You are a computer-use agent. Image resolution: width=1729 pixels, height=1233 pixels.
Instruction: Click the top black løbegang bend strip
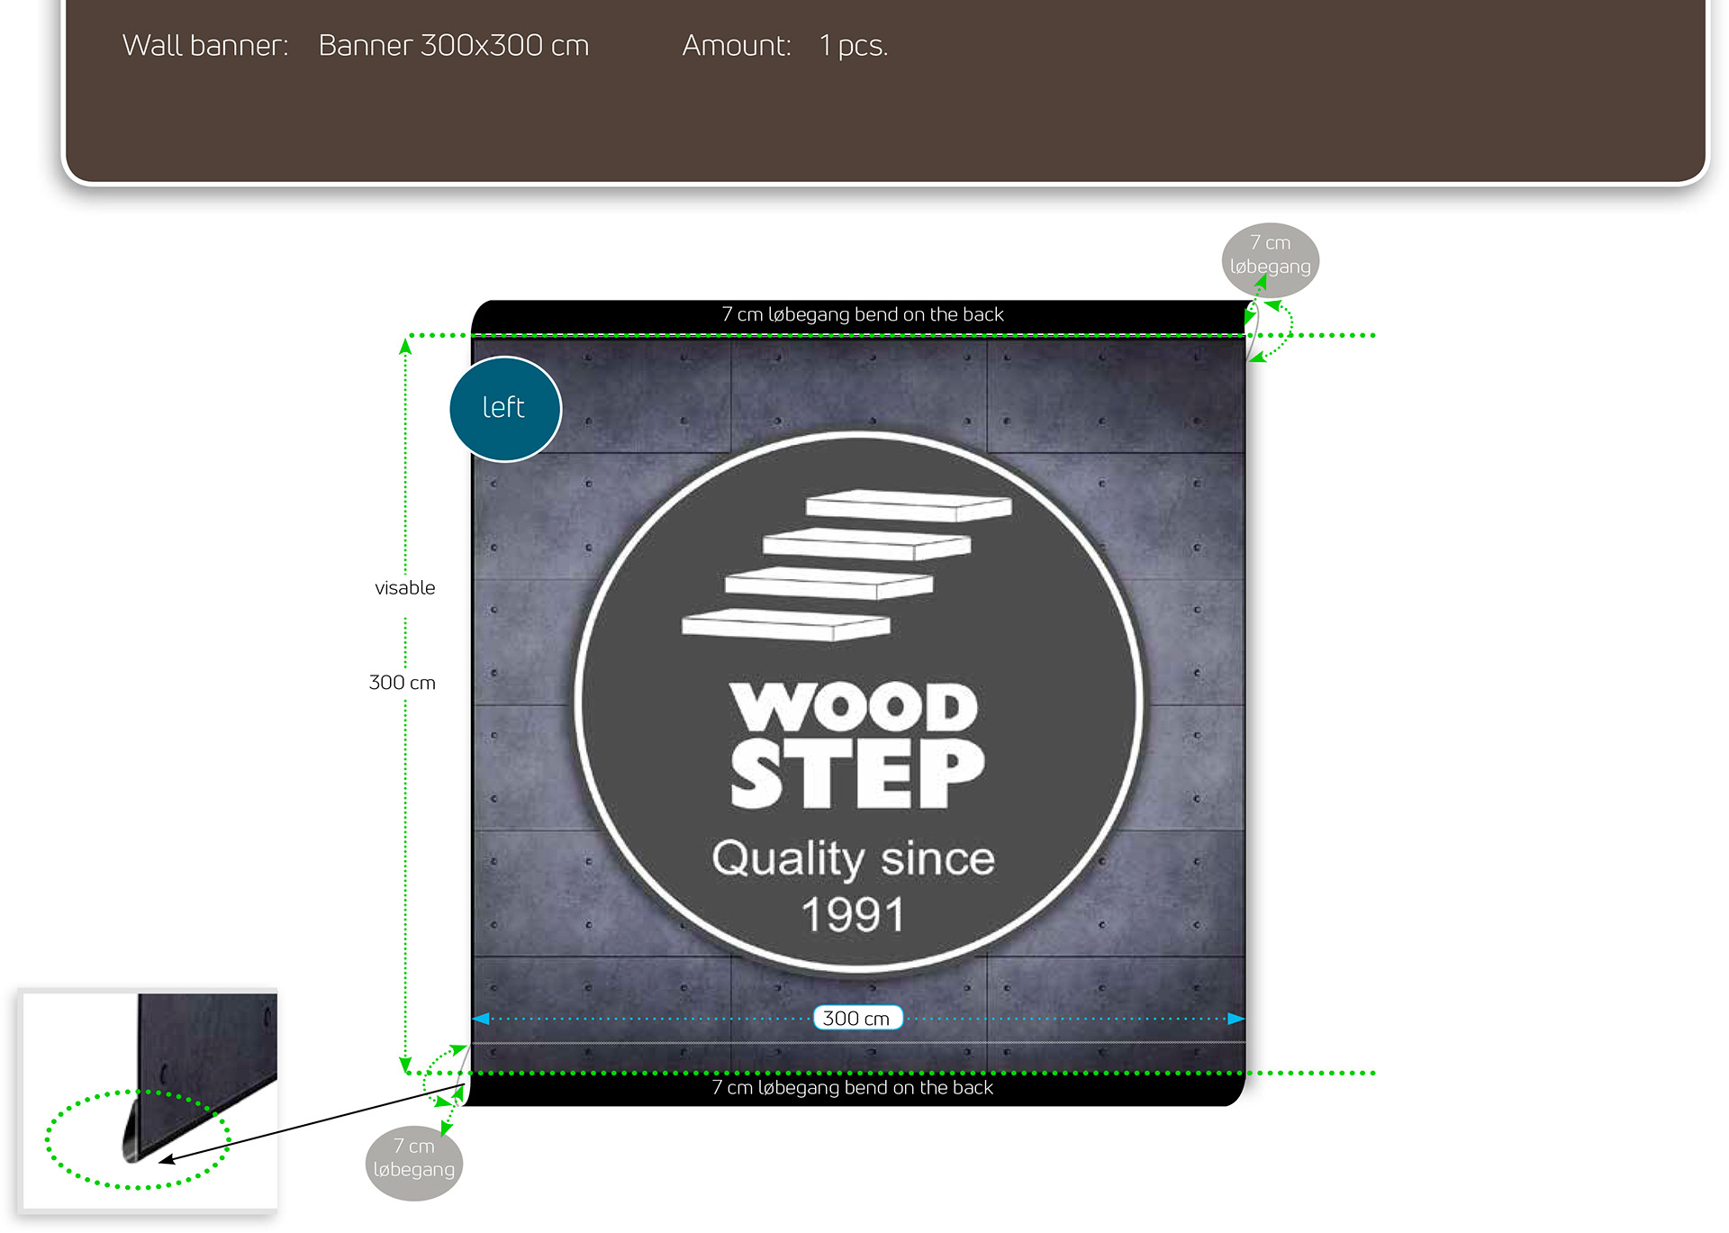[x=861, y=315]
